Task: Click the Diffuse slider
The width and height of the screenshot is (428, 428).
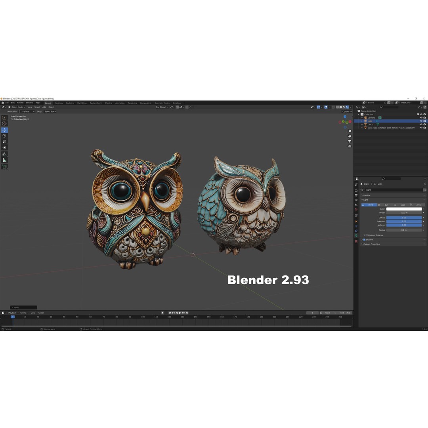Action: (404, 218)
